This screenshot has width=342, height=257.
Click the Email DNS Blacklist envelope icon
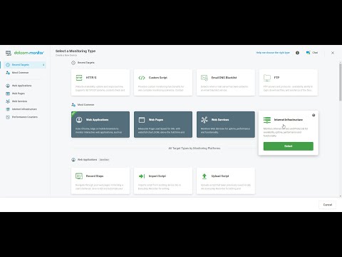click(204, 78)
